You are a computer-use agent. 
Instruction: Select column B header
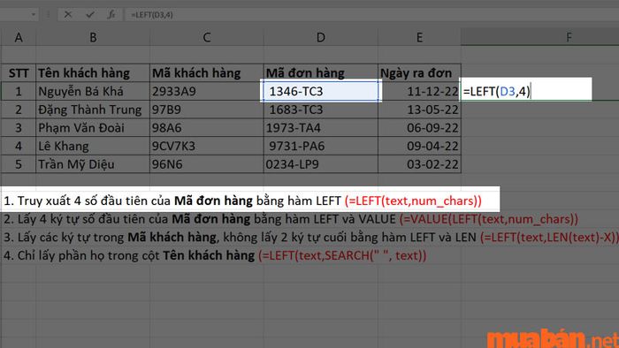(93, 37)
